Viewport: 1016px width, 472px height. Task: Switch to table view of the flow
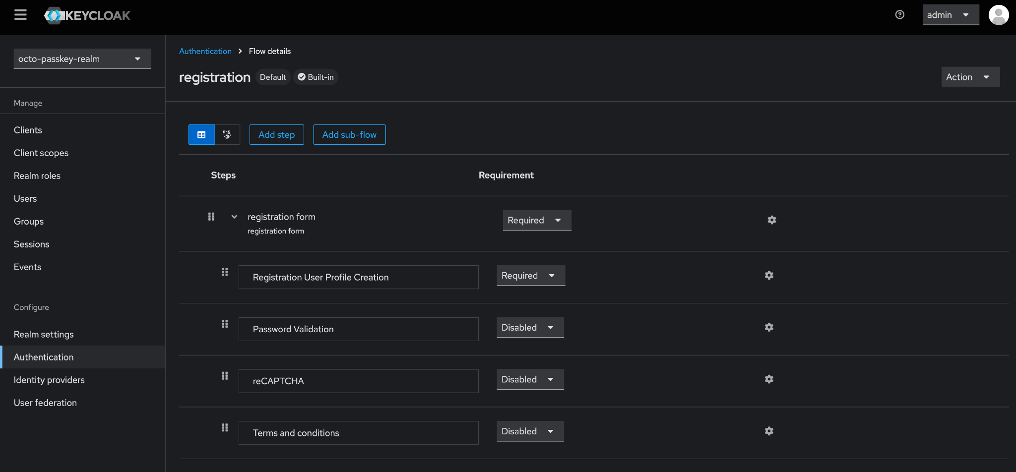(x=201, y=135)
